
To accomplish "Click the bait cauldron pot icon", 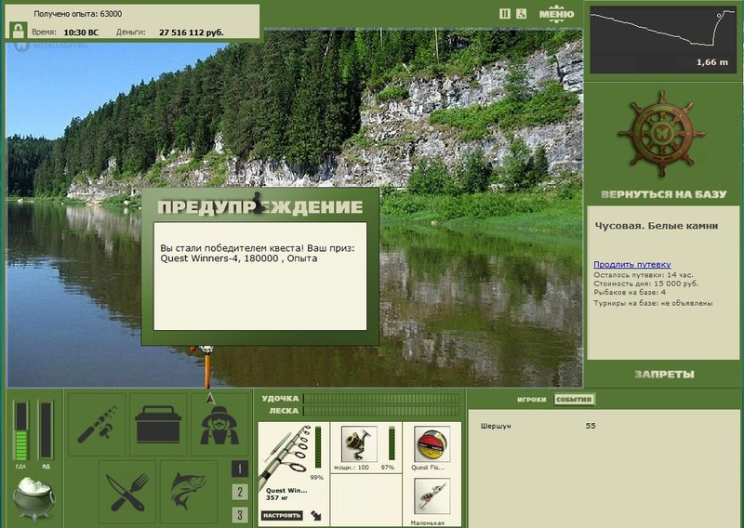I will 33,498.
